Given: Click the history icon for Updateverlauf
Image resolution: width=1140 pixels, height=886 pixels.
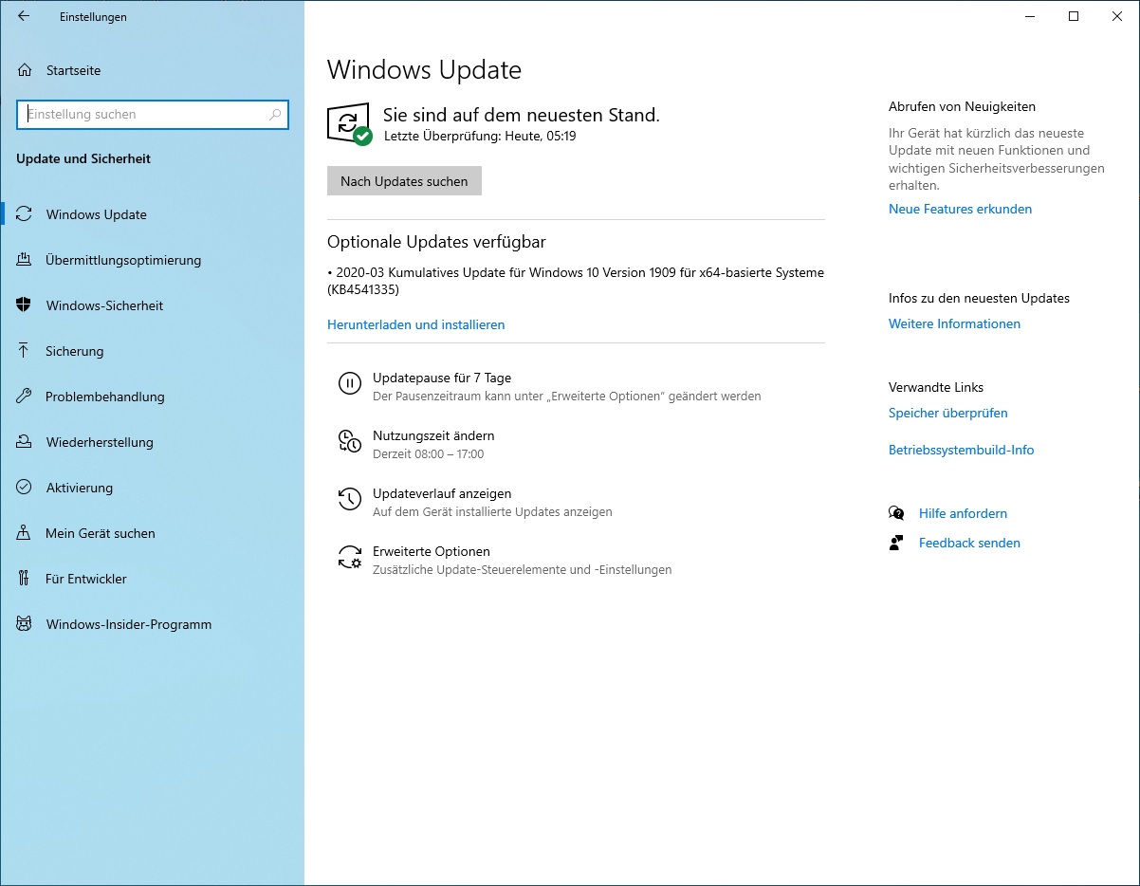Looking at the screenshot, I should [x=350, y=499].
